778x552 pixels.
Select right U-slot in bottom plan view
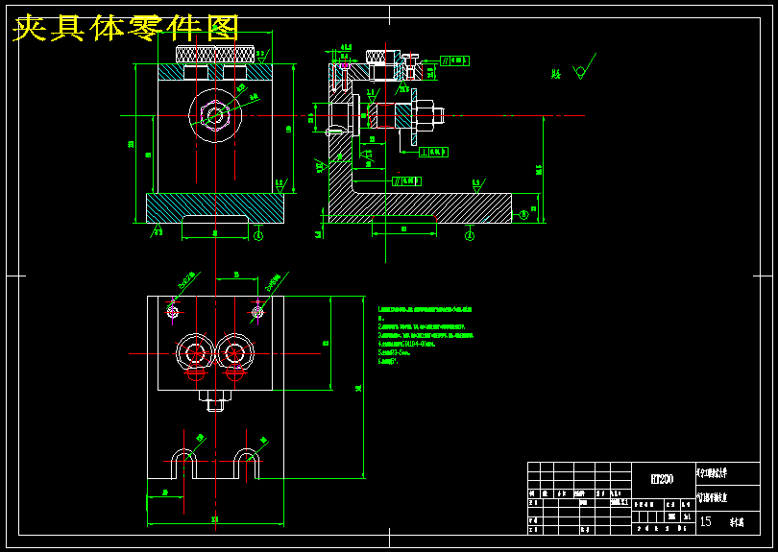(247, 464)
